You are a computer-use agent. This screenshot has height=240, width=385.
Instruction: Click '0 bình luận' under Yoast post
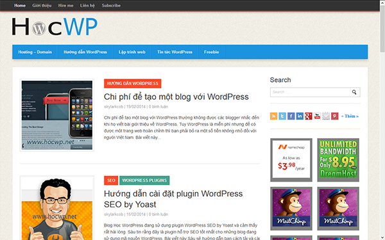point(158,214)
